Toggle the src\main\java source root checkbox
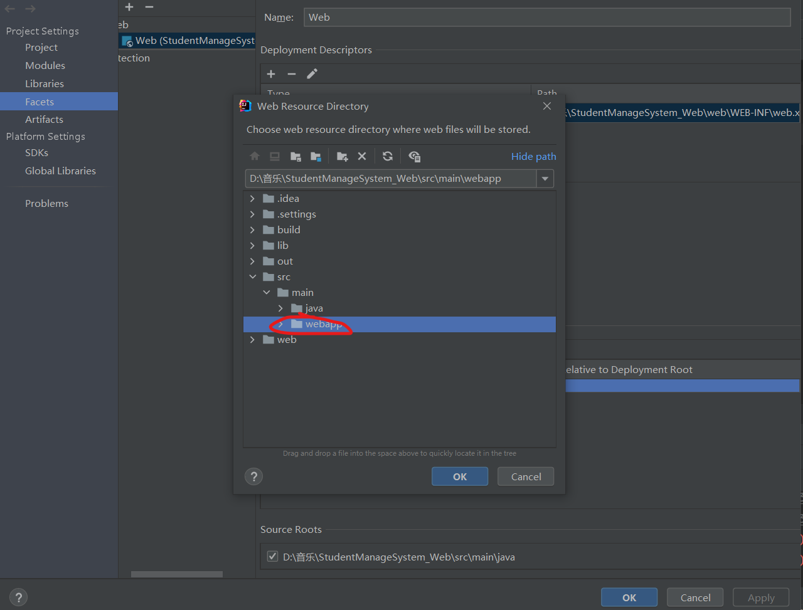This screenshot has width=803, height=610. tap(272, 556)
